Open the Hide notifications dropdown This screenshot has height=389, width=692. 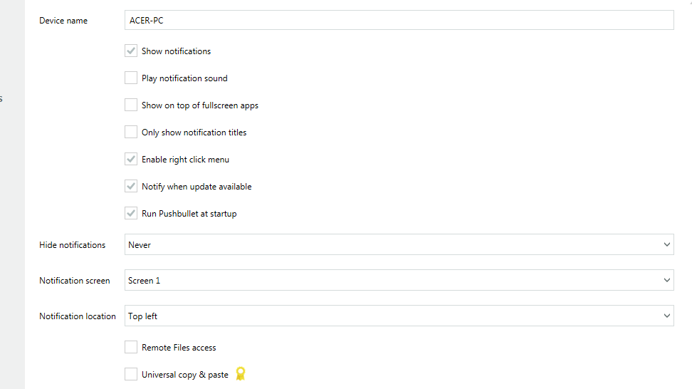(x=399, y=244)
